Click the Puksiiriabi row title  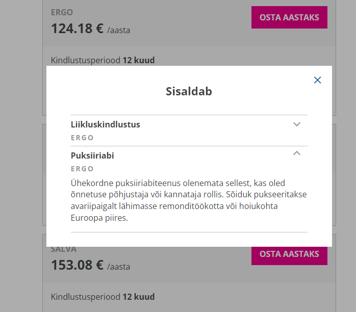pos(92,155)
